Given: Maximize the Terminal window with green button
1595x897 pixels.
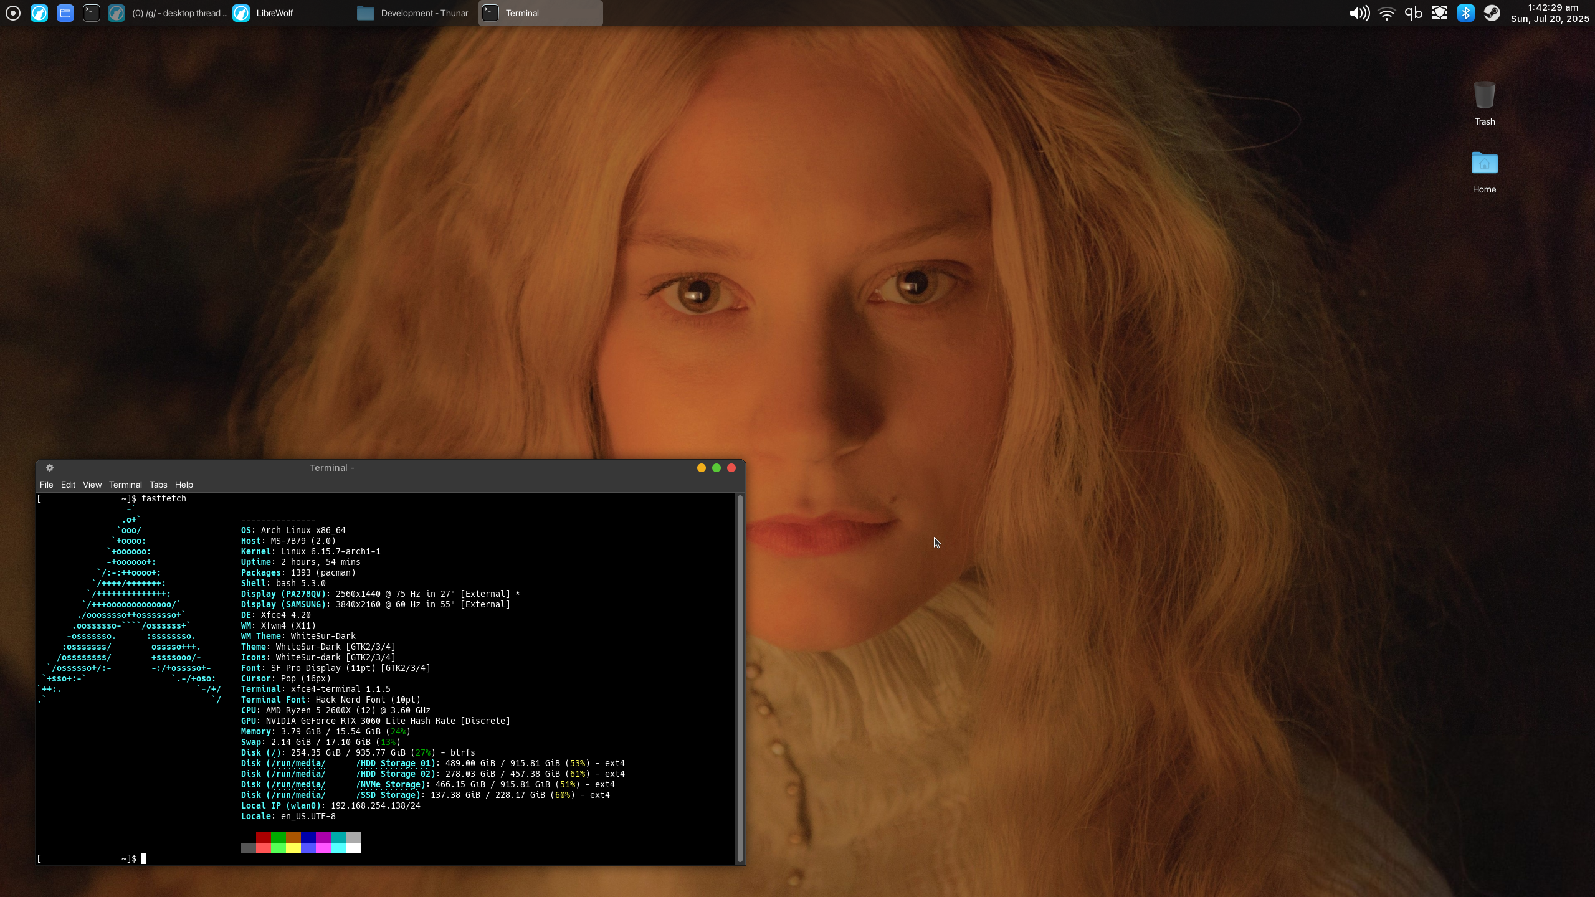Looking at the screenshot, I should point(717,468).
